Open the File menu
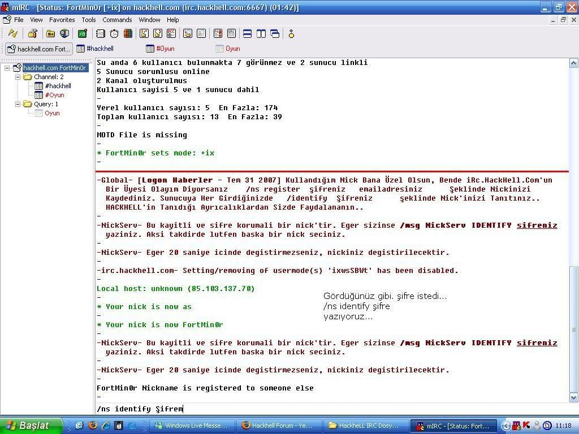 pyautogui.click(x=19, y=20)
